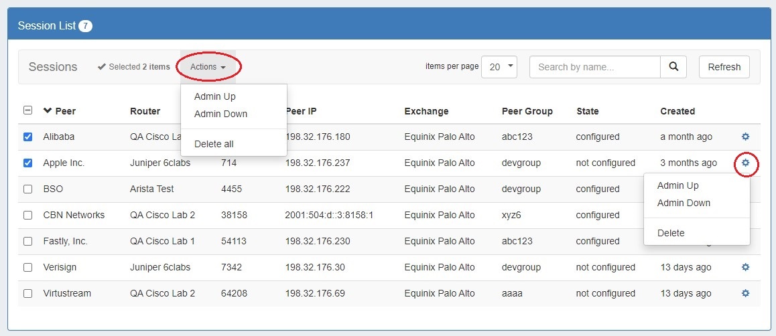Select Delete all in the Actions menu

pos(214,144)
